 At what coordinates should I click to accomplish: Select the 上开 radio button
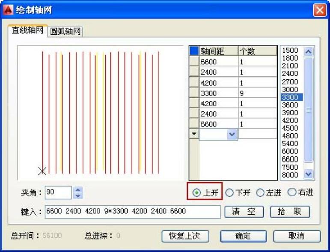[196, 192]
